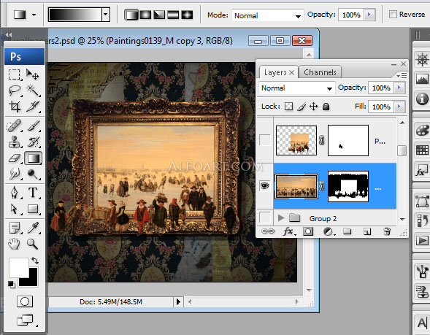Enable the Reverse gradient checkbox

[393, 15]
